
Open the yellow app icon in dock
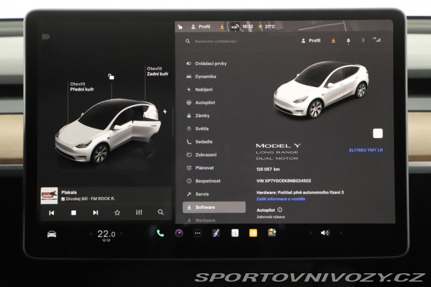tap(253, 233)
